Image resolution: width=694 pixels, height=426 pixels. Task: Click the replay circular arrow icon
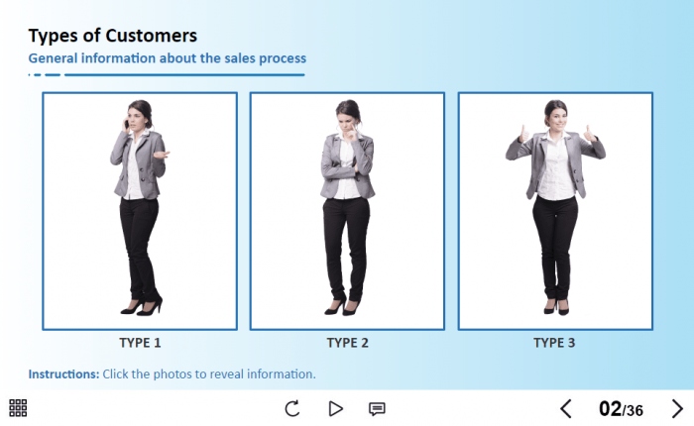[x=292, y=408]
